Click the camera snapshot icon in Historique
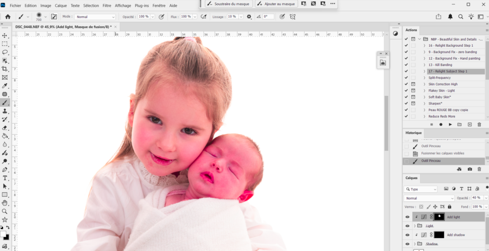The height and width of the screenshot is (251, 489). tap(470, 169)
